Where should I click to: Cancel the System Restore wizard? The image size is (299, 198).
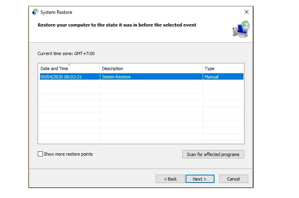pos(234,179)
